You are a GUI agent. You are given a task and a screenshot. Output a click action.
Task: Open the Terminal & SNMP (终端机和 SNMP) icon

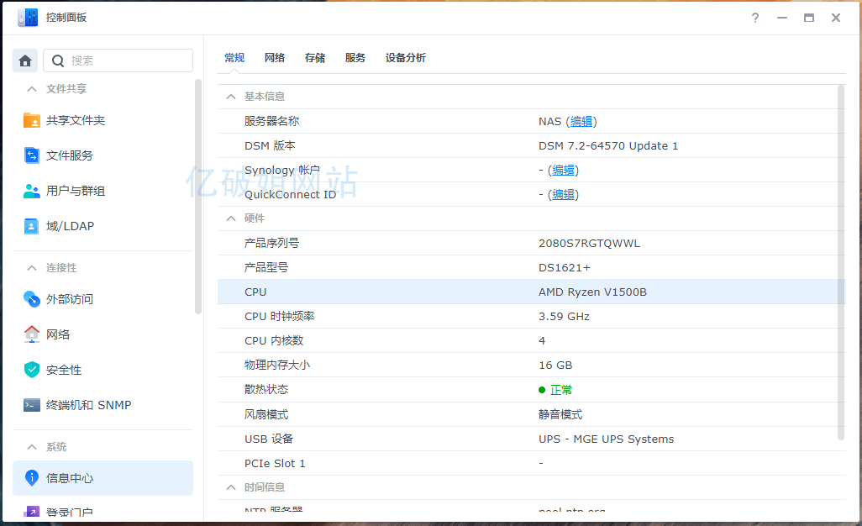pyautogui.click(x=32, y=405)
